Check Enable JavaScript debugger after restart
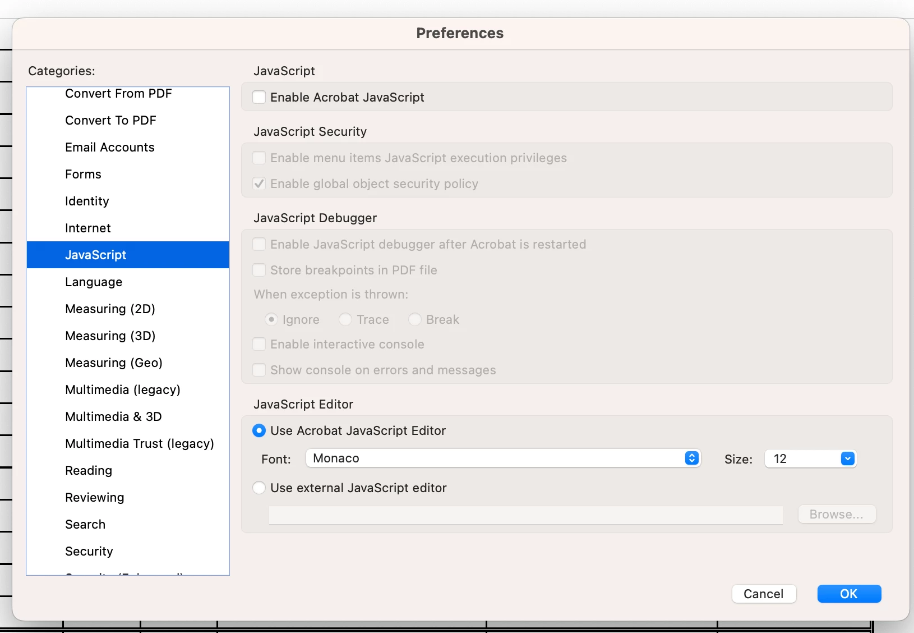 pyautogui.click(x=259, y=244)
